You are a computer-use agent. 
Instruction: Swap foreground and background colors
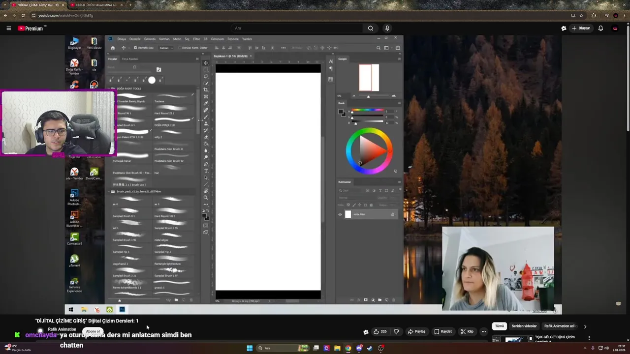click(x=209, y=210)
